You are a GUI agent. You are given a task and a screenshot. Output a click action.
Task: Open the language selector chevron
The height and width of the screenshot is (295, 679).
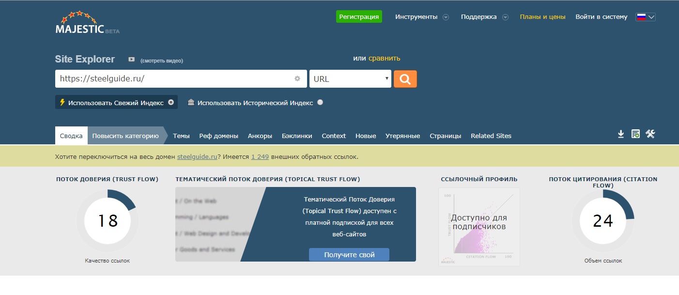(x=651, y=17)
